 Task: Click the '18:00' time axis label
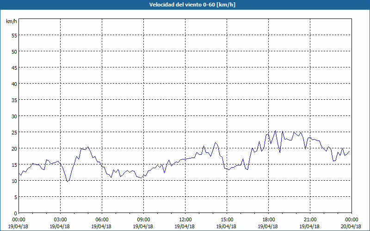click(x=268, y=220)
